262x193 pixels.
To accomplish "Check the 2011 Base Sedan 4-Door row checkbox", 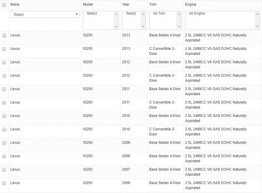I will (x=4, y=89).
